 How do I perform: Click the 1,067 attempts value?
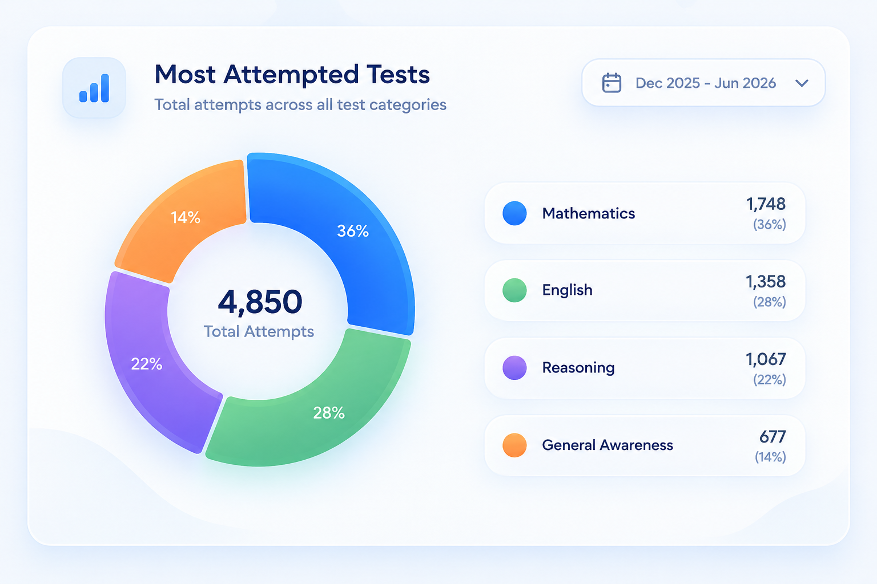pos(766,359)
